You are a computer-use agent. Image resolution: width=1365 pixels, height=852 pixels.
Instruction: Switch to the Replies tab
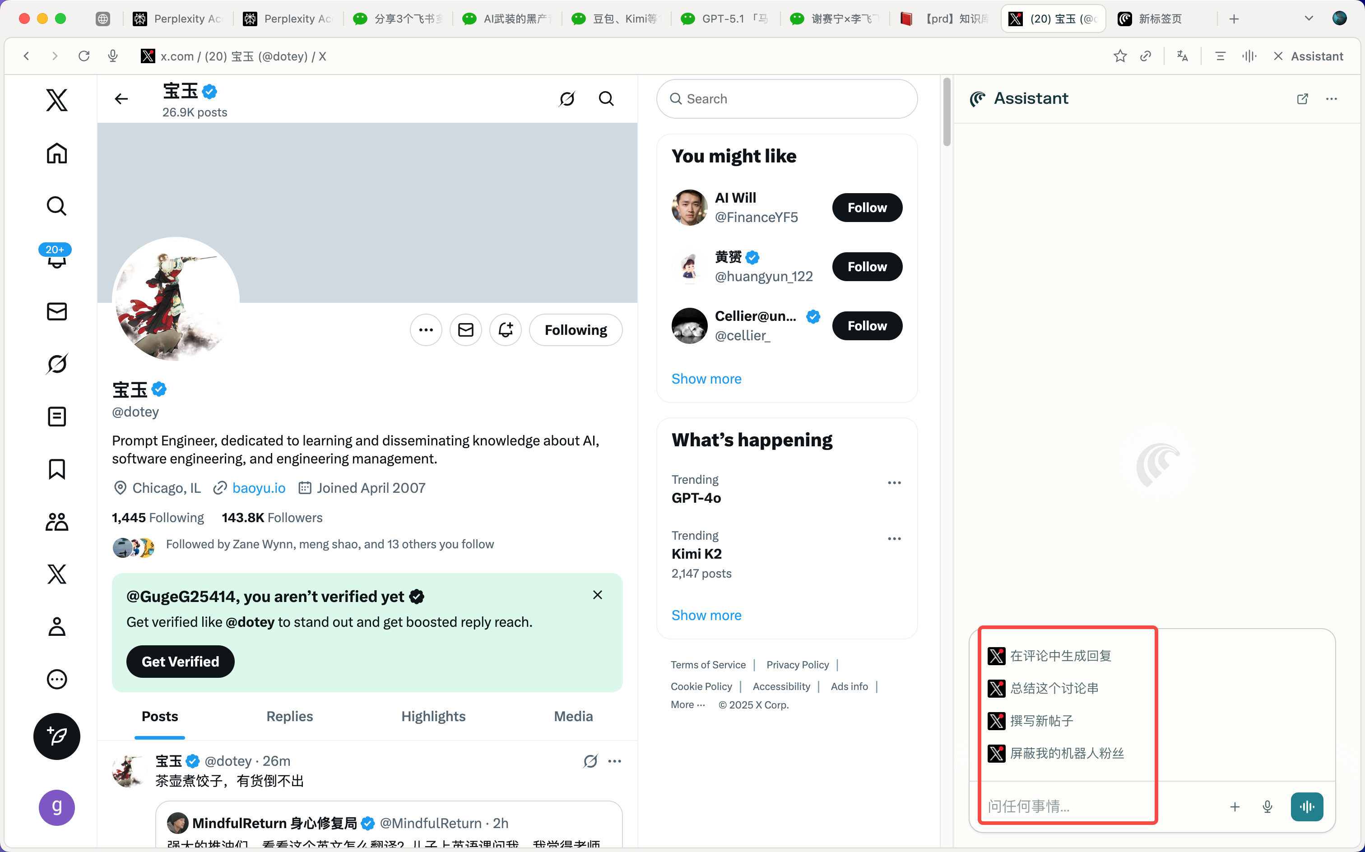click(290, 716)
